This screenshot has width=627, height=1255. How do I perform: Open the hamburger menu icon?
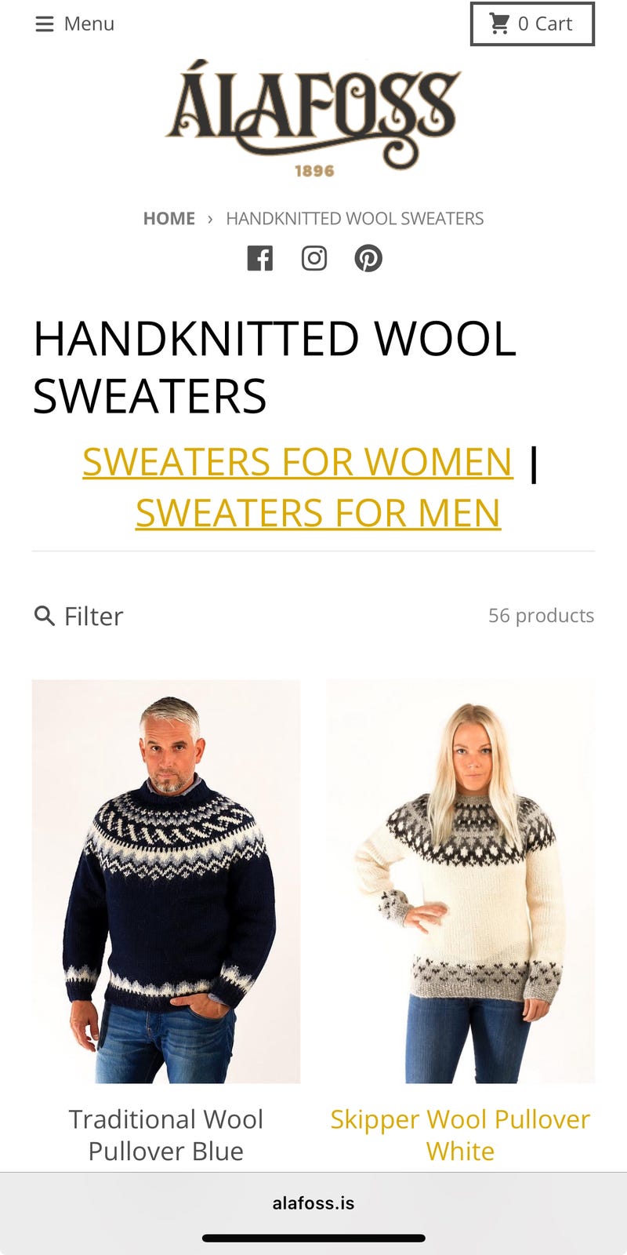(45, 24)
